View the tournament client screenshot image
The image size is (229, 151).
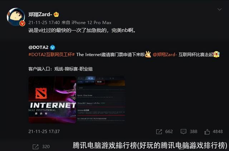click(101, 100)
